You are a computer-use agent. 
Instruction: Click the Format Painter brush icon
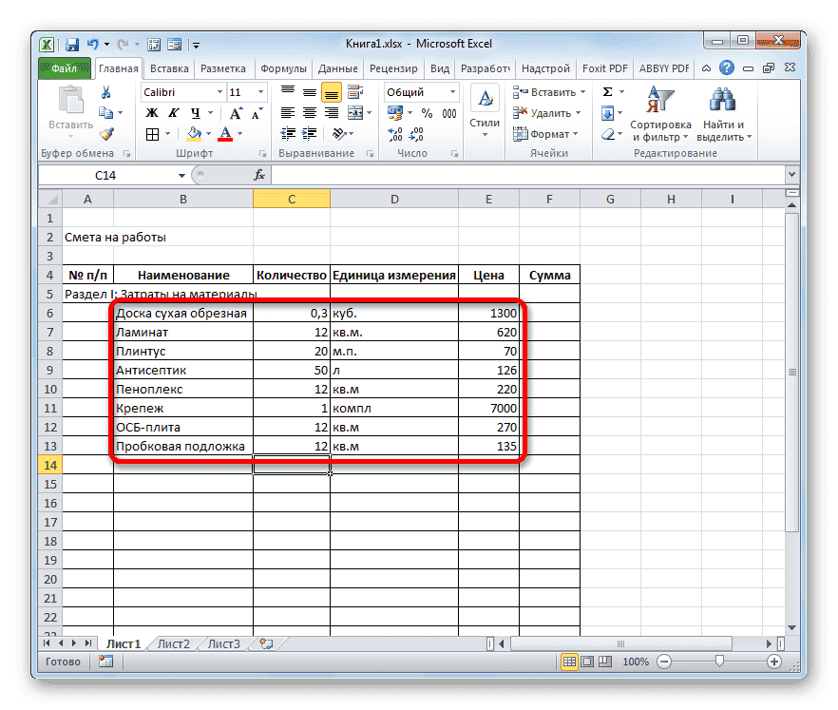[107, 134]
